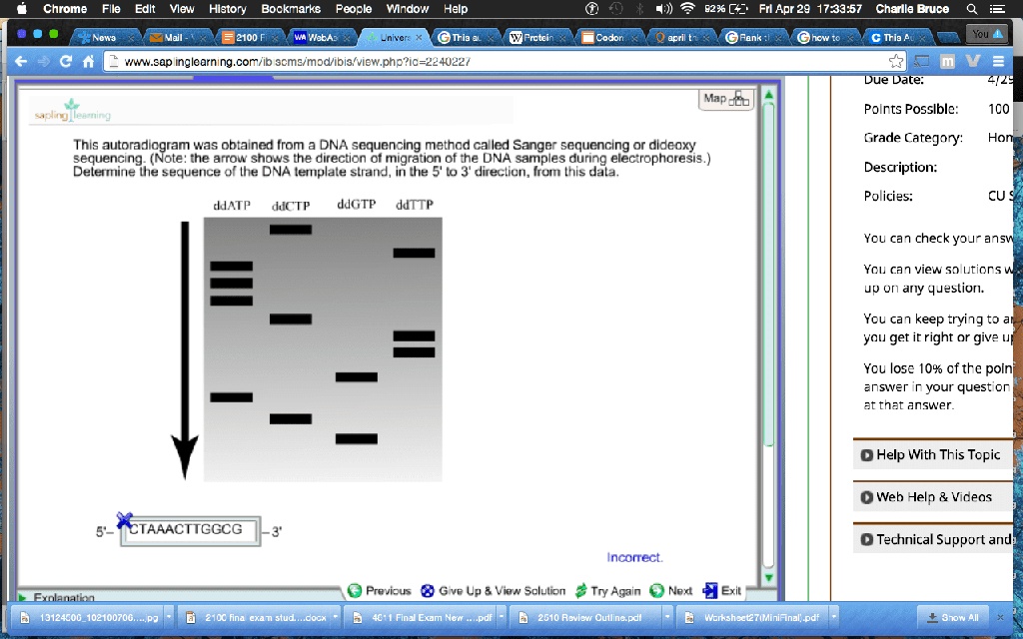The image size is (1023, 639).
Task: Click the Next question icon
Action: pyautogui.click(x=654, y=590)
